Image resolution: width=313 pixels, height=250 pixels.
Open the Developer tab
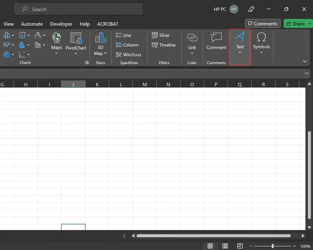[61, 24]
